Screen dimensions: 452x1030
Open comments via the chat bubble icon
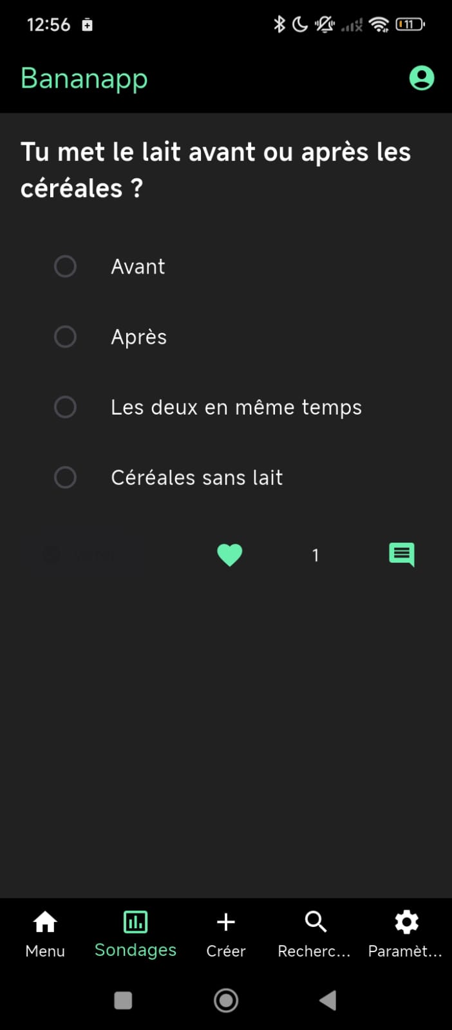click(402, 554)
